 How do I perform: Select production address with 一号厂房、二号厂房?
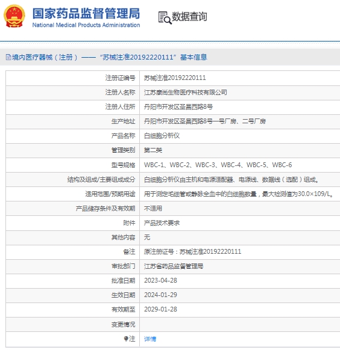(205, 121)
